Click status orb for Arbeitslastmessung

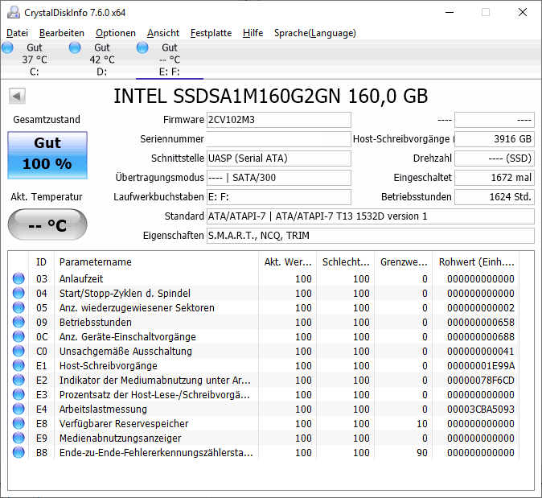18,410
